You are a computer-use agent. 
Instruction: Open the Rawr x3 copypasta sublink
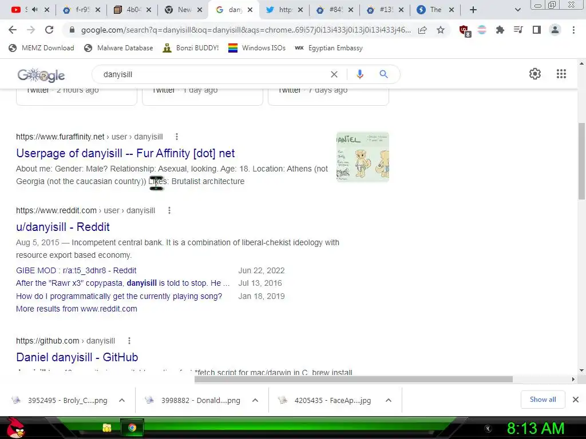(x=122, y=284)
